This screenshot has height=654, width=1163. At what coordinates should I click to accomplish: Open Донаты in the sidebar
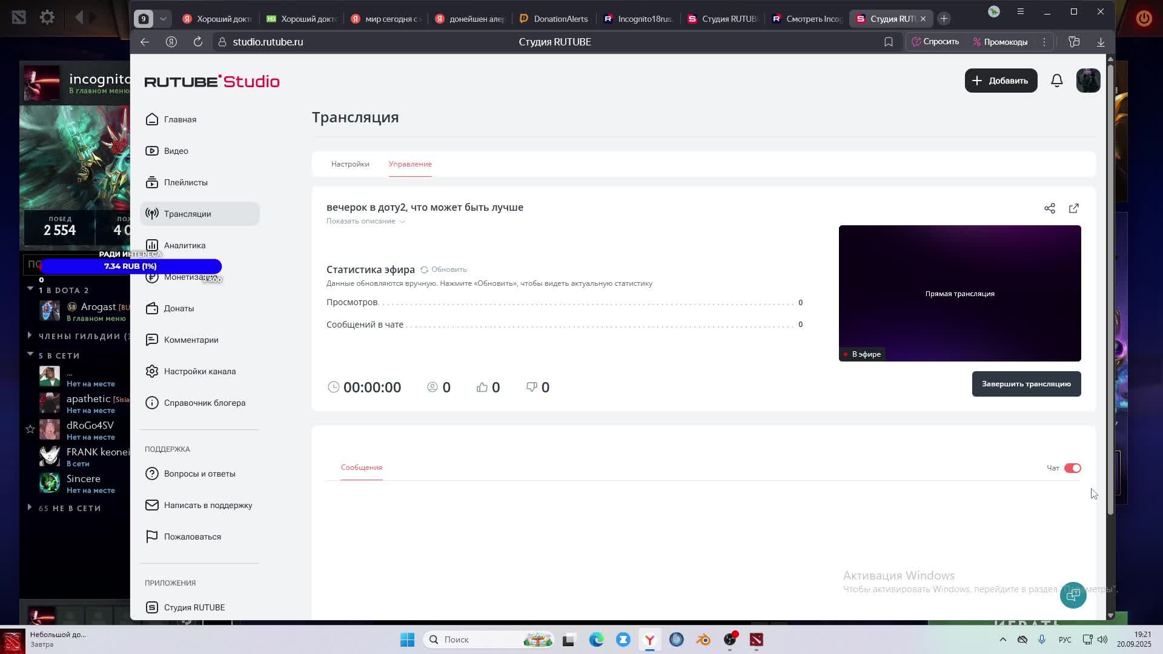[179, 308]
